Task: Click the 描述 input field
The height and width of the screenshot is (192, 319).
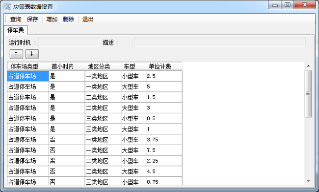Action: click(x=220, y=43)
